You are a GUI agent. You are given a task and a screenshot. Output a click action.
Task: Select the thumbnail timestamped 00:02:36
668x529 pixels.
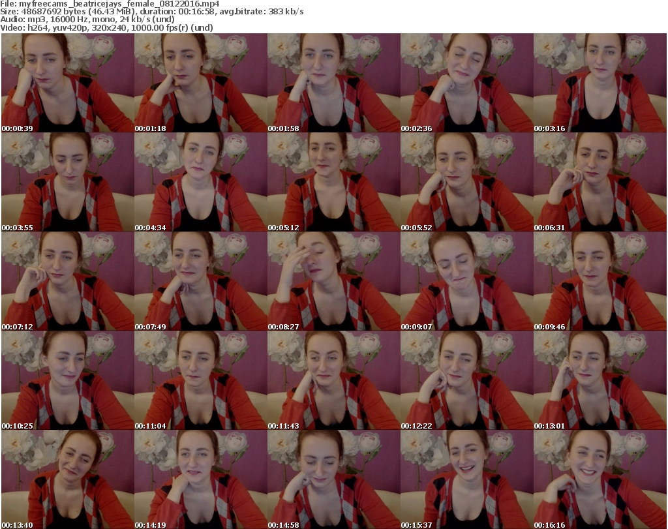point(466,83)
